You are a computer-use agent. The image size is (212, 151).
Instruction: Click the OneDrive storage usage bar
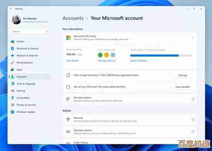(161, 55)
